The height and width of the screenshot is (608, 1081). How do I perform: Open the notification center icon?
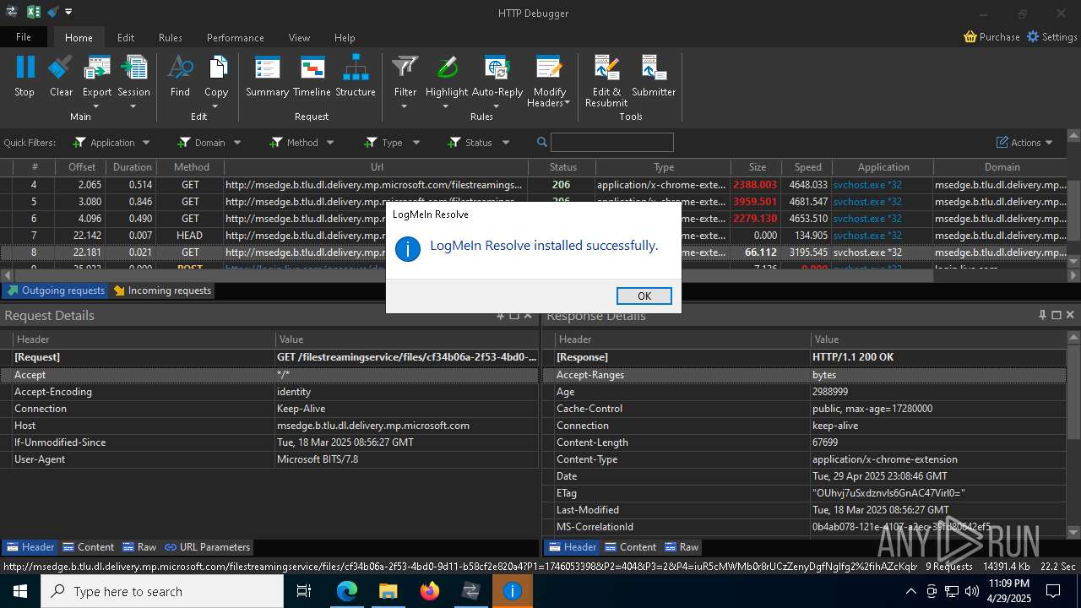pos(1053,591)
